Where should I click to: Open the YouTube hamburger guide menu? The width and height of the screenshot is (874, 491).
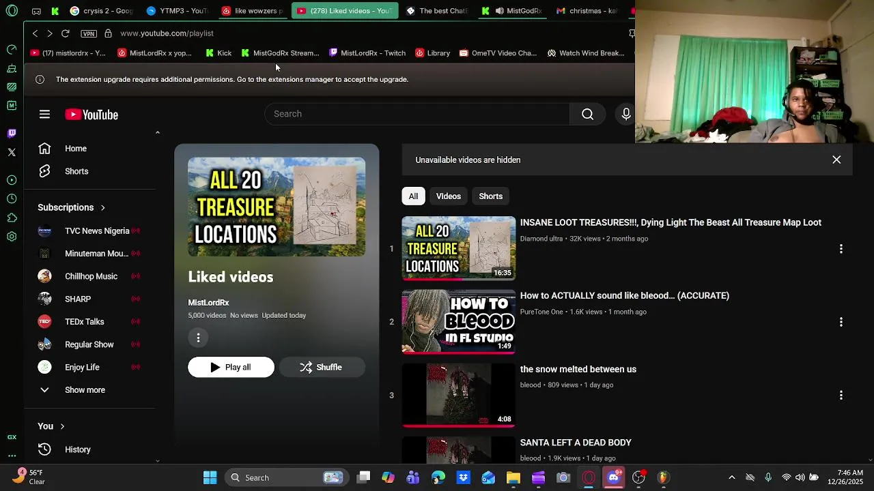pos(44,115)
